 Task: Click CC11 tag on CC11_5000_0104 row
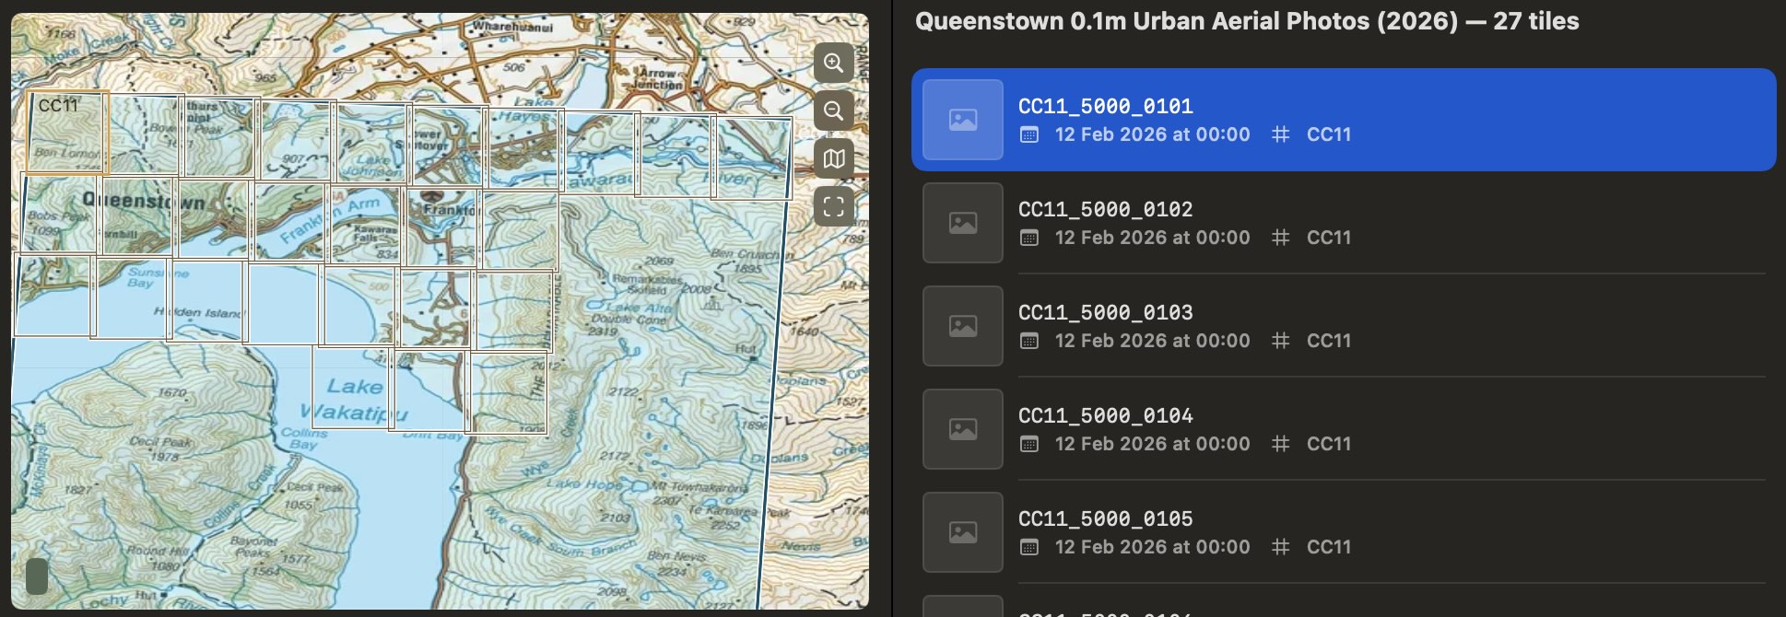[1329, 444]
